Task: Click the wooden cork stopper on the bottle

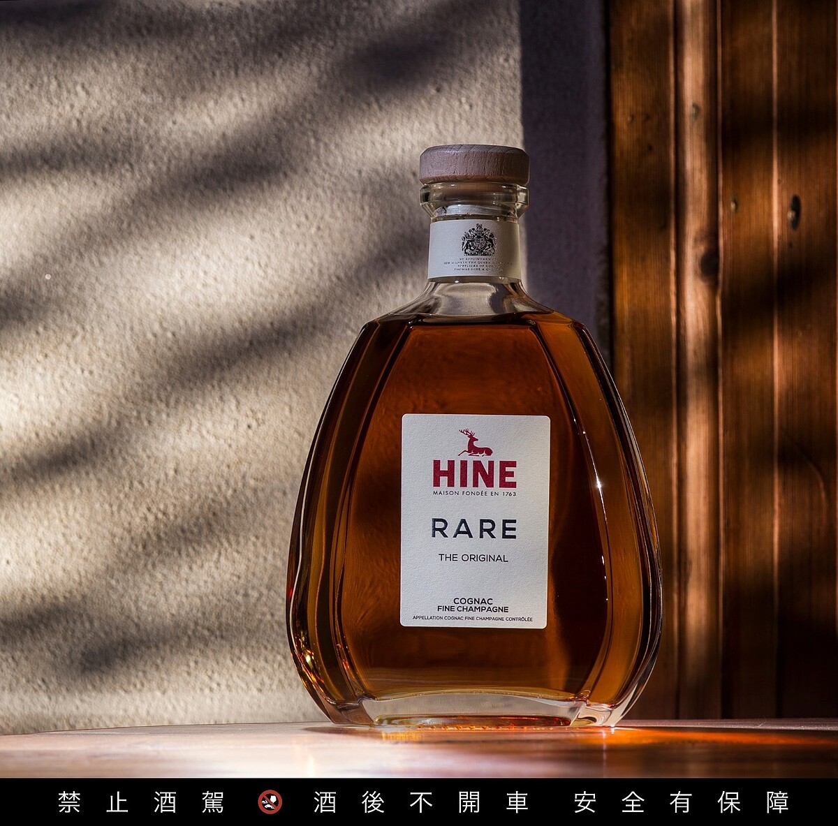Action: [x=474, y=163]
